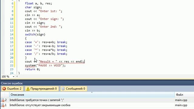Screen dimensions: 194x109
Task: Toggle the Предупреждений: 0 warnings filter
Action: click(42, 89)
